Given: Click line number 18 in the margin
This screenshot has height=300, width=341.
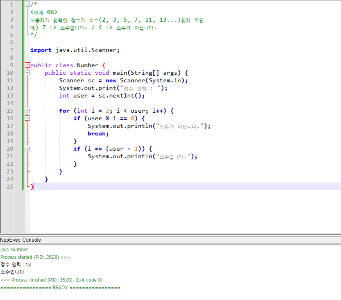Looking at the screenshot, I should [x=10, y=133].
